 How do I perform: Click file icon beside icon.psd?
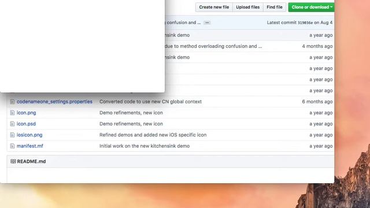pyautogui.click(x=12, y=124)
